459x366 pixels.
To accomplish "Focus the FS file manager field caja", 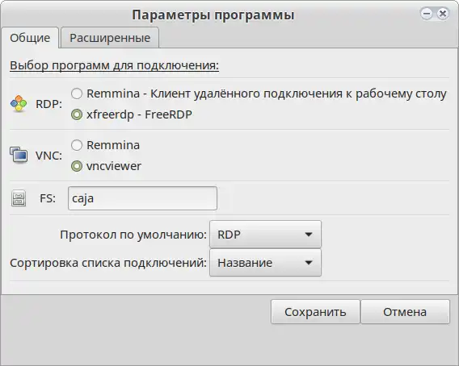I will coord(142,198).
